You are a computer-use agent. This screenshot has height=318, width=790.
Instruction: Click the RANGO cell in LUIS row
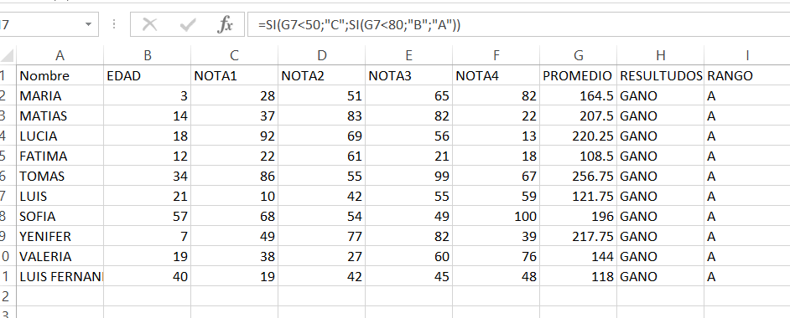(747, 197)
